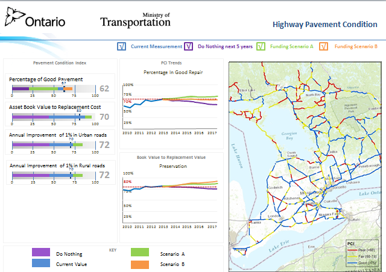
Task: Toggle the Funding Scenario A checkbox
Action: tap(262, 46)
